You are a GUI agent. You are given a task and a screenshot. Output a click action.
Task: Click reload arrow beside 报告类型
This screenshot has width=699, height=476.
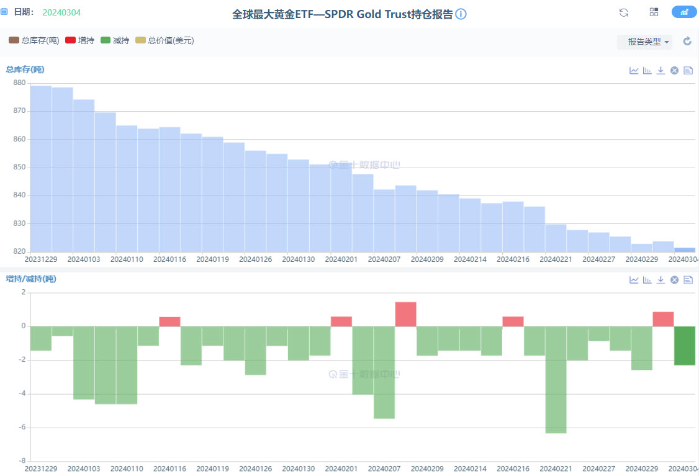point(687,42)
